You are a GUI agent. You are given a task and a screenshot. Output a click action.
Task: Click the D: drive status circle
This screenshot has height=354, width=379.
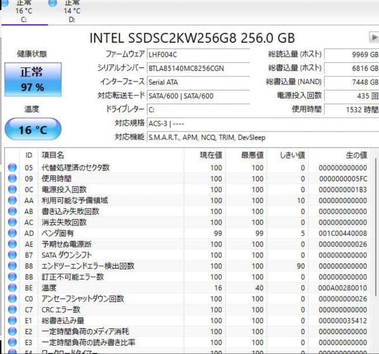click(x=53, y=4)
